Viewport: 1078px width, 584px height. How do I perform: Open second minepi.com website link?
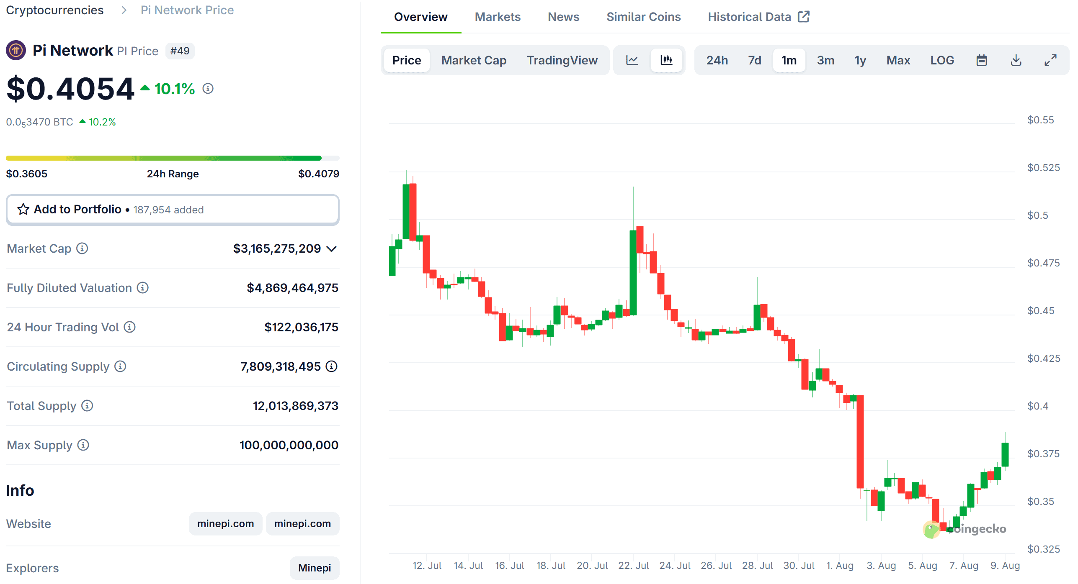coord(302,524)
